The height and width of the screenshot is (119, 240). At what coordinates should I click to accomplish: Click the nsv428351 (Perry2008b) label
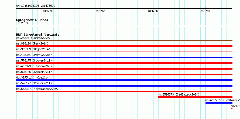click(x=34, y=55)
